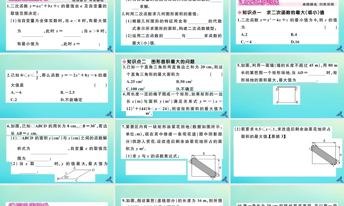Click the line (2)若要求 0.5≤x≤1,求改造后剩余油菜花地所占
344x206 pixels.
point(282,129)
